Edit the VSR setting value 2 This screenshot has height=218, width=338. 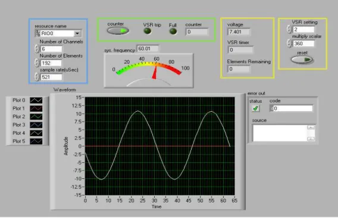303,30
